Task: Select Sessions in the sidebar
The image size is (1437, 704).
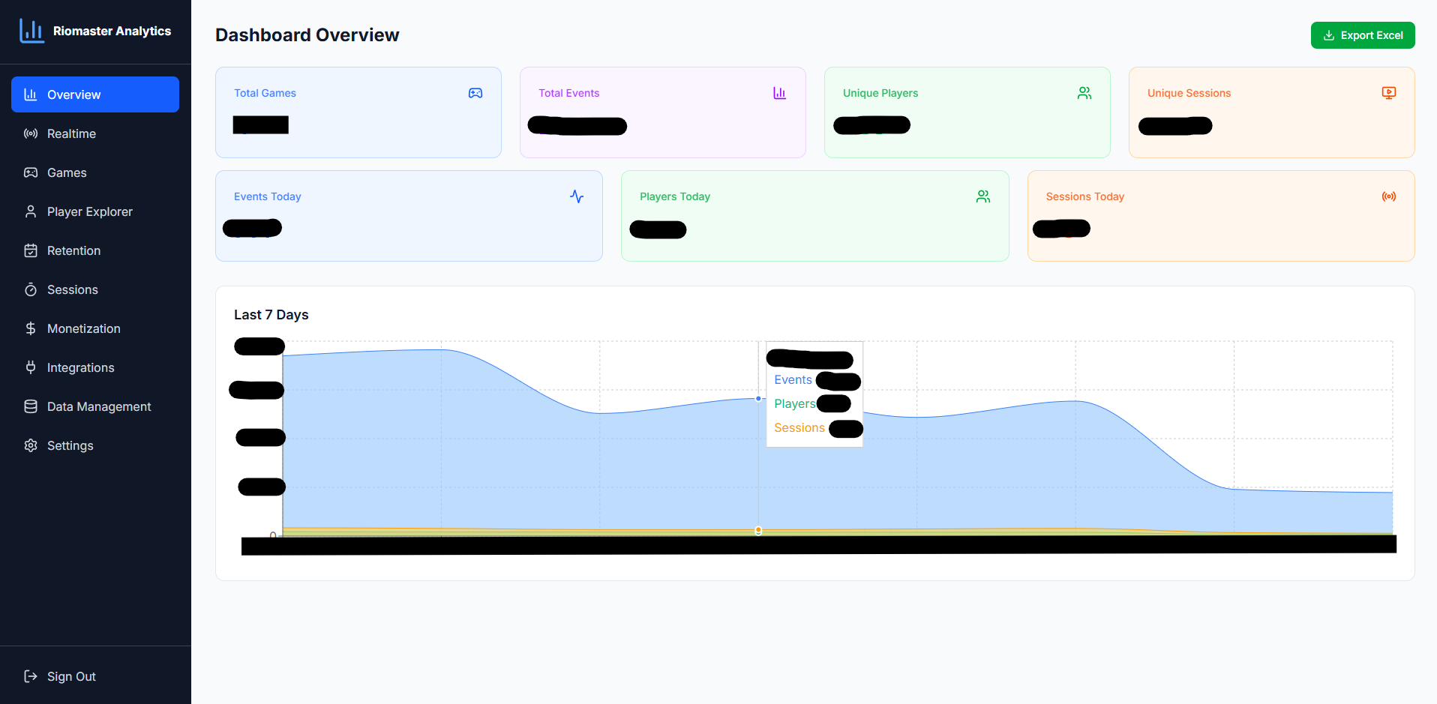Action: (72, 289)
